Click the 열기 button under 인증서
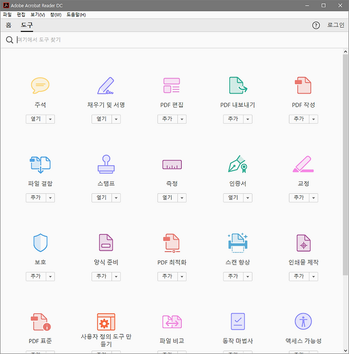The height and width of the screenshot is (354, 349). click(x=233, y=198)
